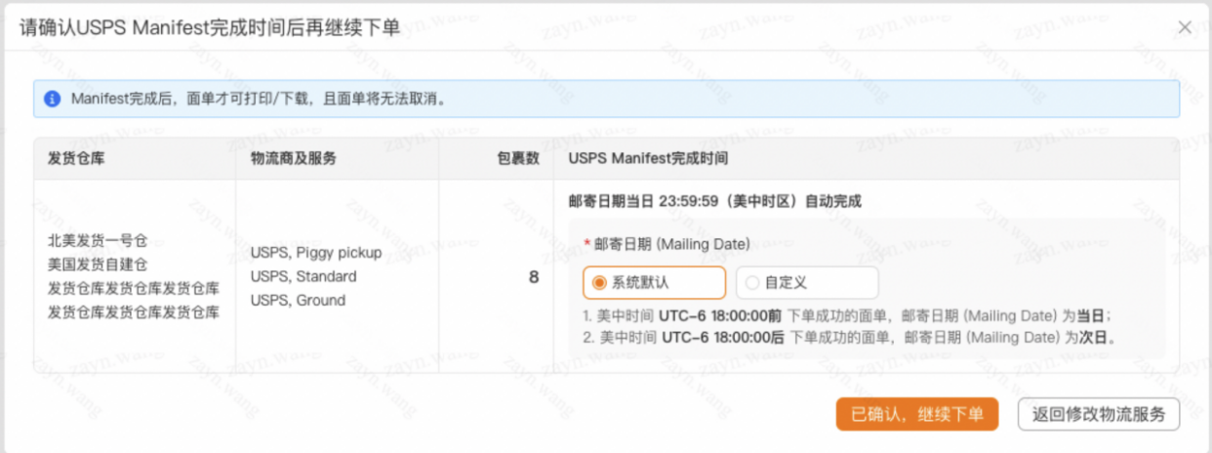This screenshot has height=453, width=1212.
Task: Click rule 1 about UTC-6 18:00:00前
Action: [848, 316]
